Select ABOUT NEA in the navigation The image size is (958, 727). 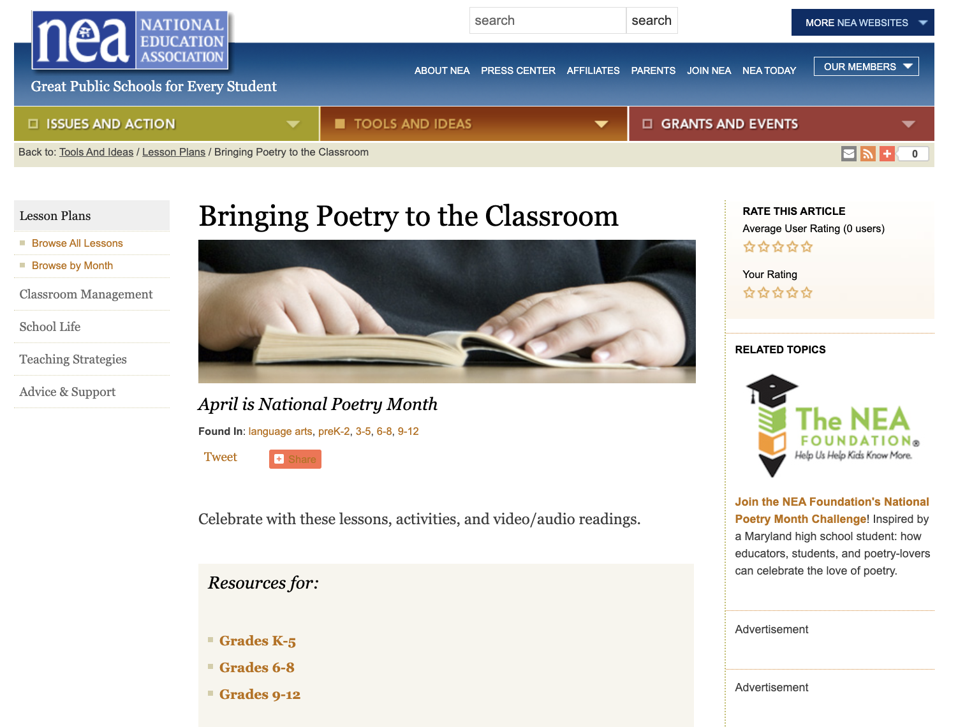point(441,71)
